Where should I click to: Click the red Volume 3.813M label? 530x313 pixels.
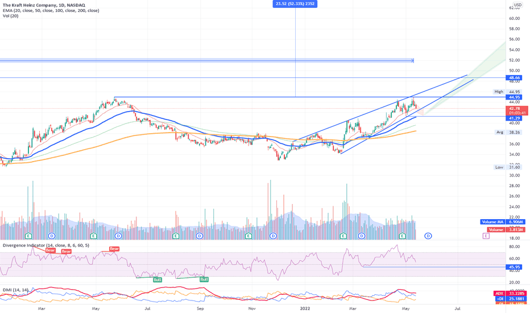click(506, 230)
